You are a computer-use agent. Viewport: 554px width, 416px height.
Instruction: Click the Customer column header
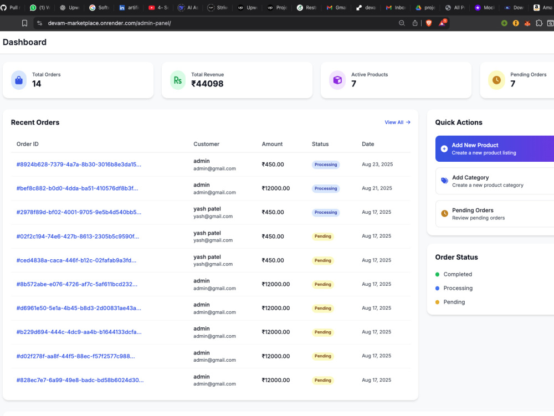pyautogui.click(x=206, y=144)
